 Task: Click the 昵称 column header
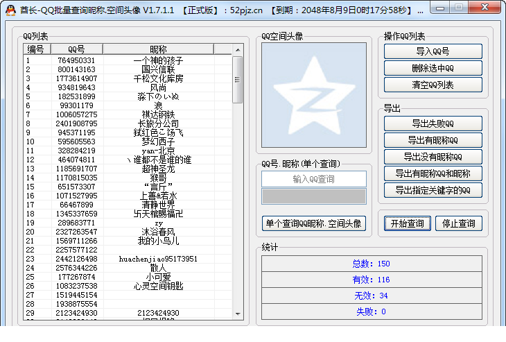tap(158, 49)
